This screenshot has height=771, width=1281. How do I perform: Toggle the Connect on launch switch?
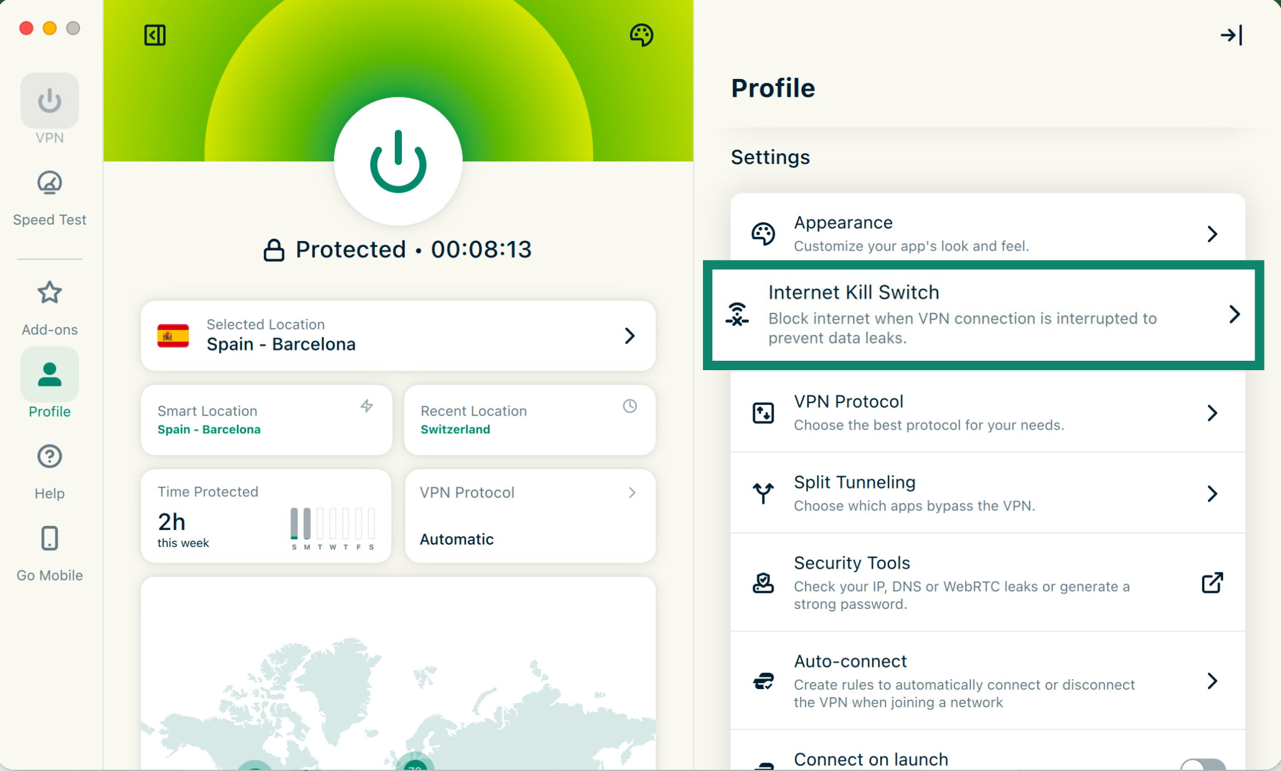[x=1203, y=765]
